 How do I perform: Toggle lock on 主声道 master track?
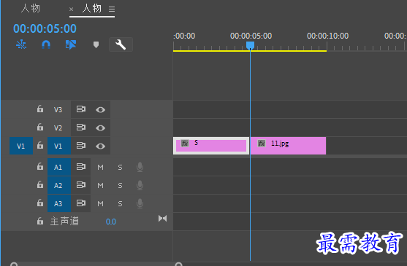pyautogui.click(x=40, y=222)
